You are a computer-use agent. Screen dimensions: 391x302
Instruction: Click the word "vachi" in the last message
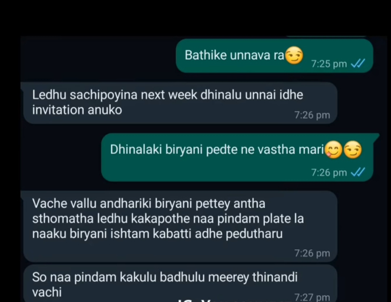tap(47, 292)
